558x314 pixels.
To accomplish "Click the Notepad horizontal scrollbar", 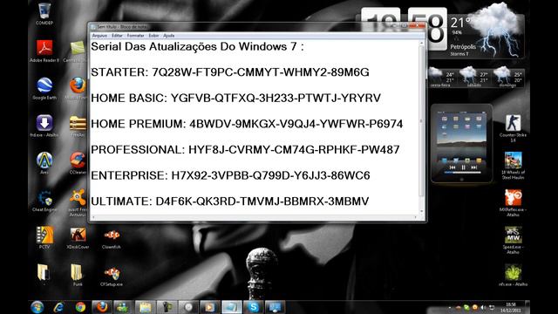I will [255, 217].
